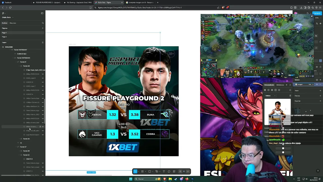
Task: Open Pen tool options arrow
Action: [x=159, y=172]
